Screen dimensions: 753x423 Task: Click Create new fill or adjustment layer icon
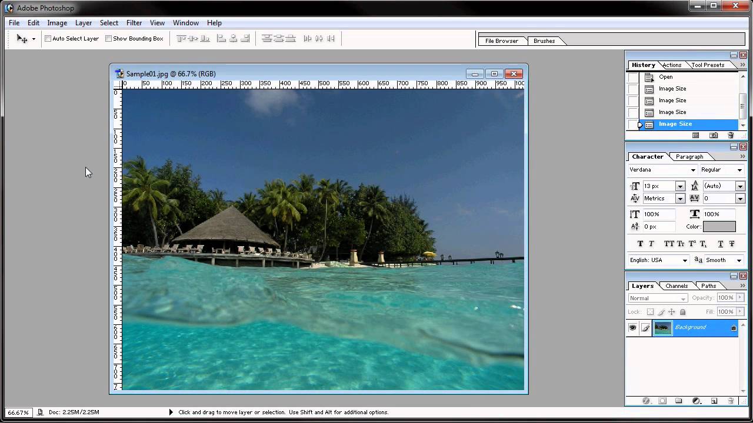tap(697, 401)
